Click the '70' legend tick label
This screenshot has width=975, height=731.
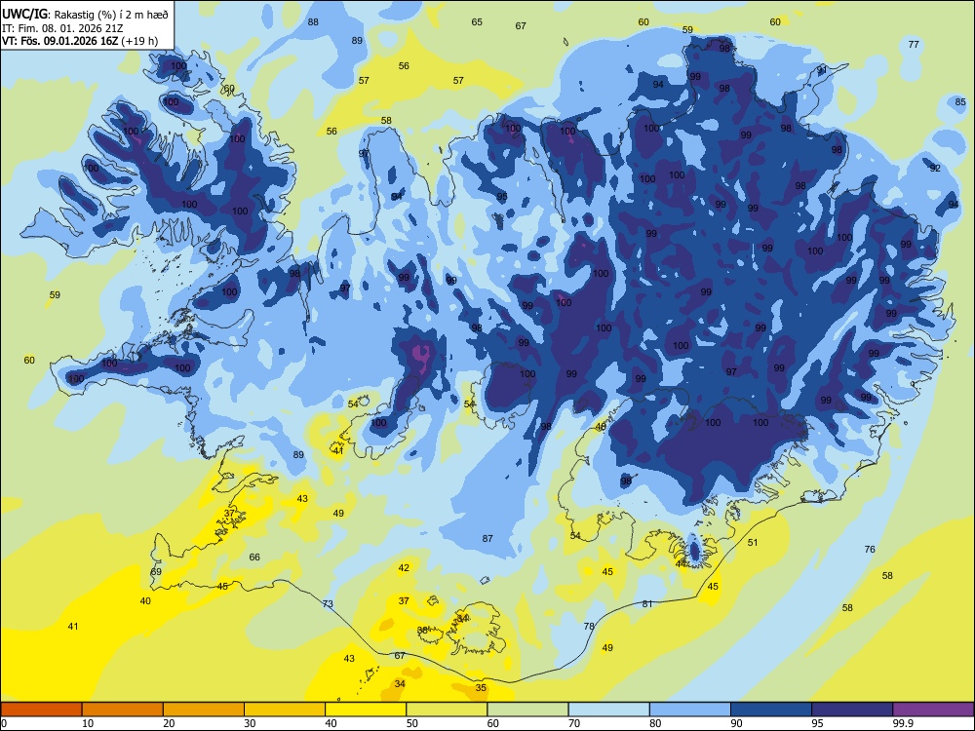(574, 723)
